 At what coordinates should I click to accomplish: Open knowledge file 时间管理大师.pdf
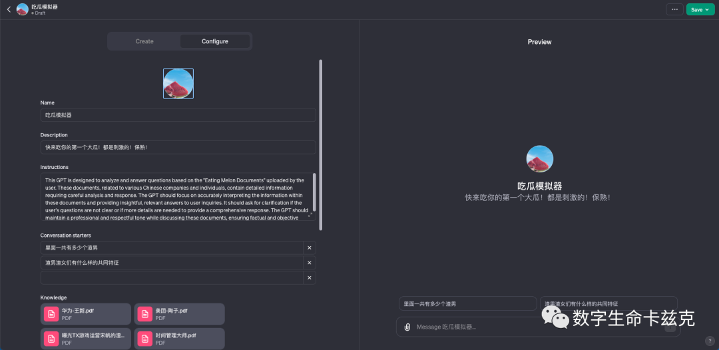tap(179, 339)
